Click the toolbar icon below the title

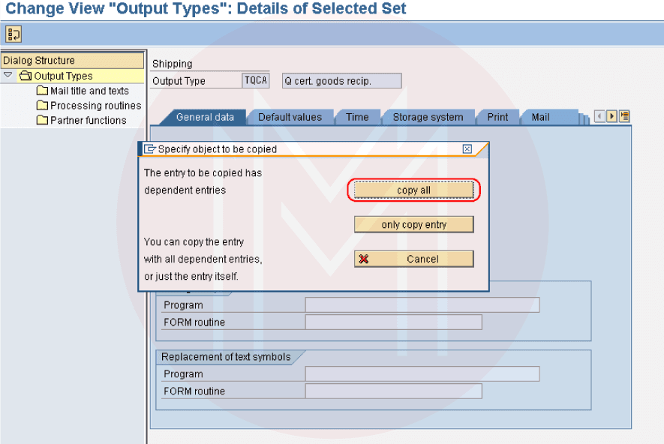pyautogui.click(x=14, y=34)
